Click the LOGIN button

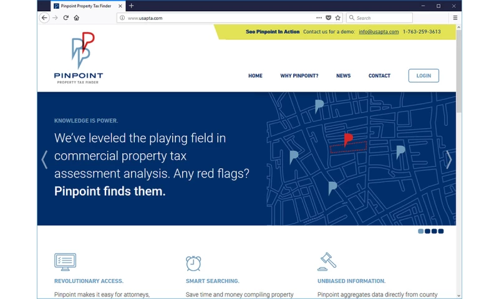coord(424,75)
